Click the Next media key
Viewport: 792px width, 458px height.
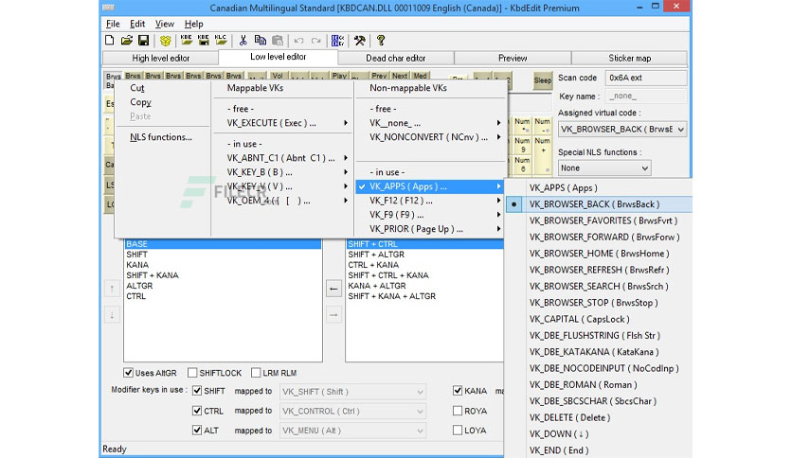(400, 76)
